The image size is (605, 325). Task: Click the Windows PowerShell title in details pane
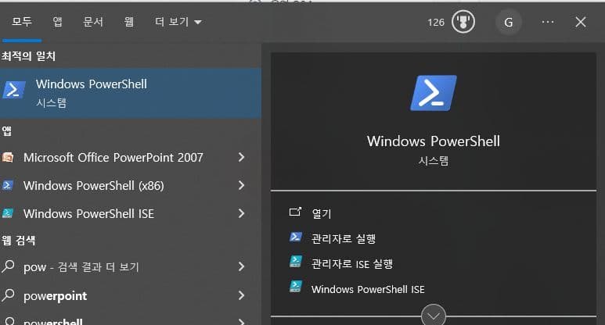click(434, 141)
